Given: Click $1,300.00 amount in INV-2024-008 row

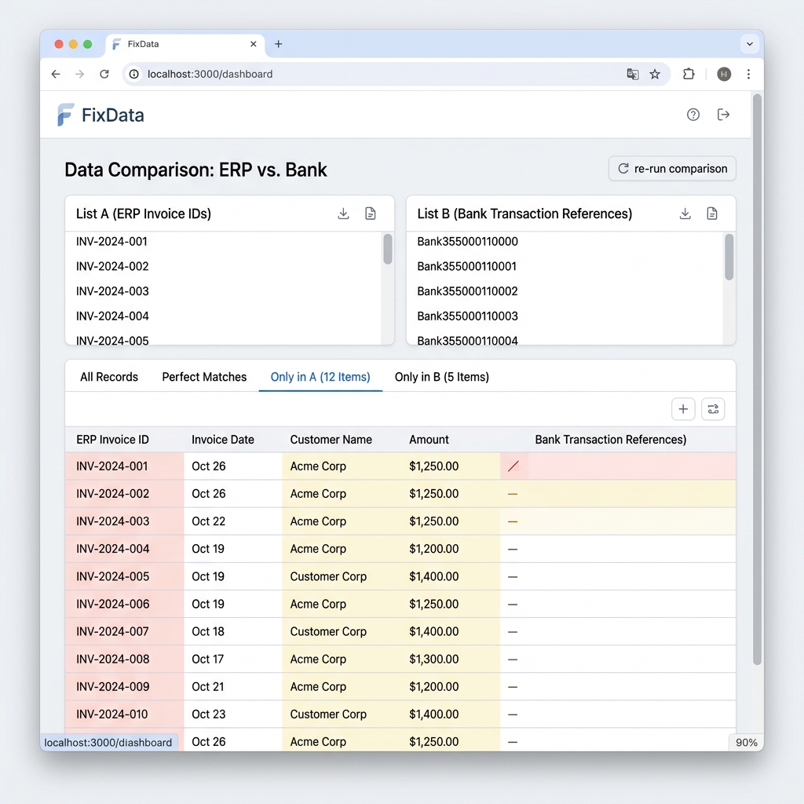Looking at the screenshot, I should 433,659.
